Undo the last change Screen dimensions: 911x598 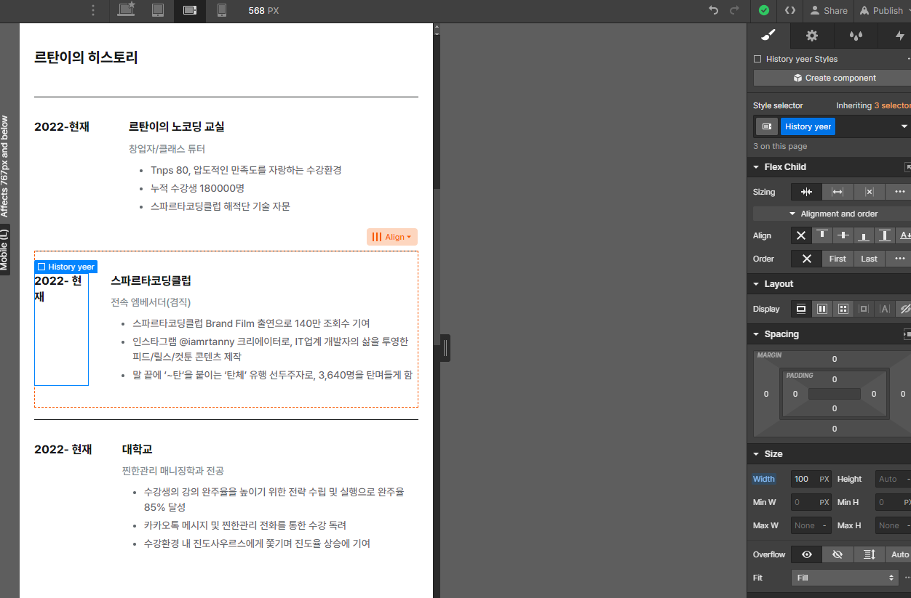point(714,10)
